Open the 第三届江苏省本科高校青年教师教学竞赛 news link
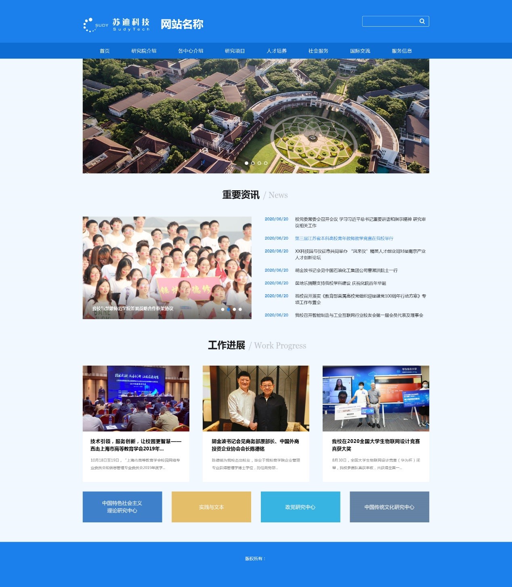The width and height of the screenshot is (512, 587). [x=344, y=238]
